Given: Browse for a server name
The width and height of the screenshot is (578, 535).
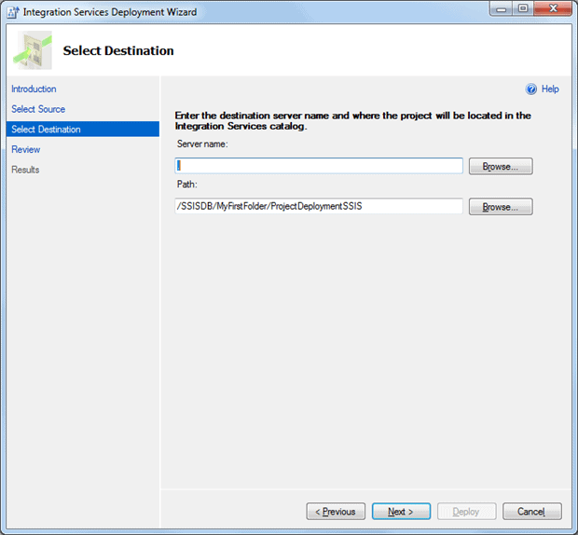Looking at the screenshot, I should pos(501,167).
